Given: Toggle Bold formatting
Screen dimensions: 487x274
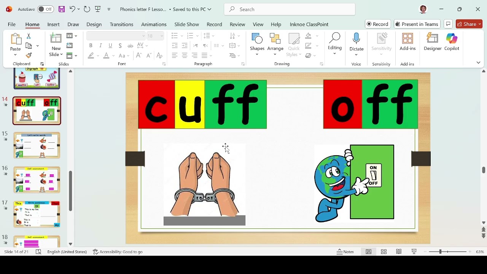Looking at the screenshot, I should (91, 46).
